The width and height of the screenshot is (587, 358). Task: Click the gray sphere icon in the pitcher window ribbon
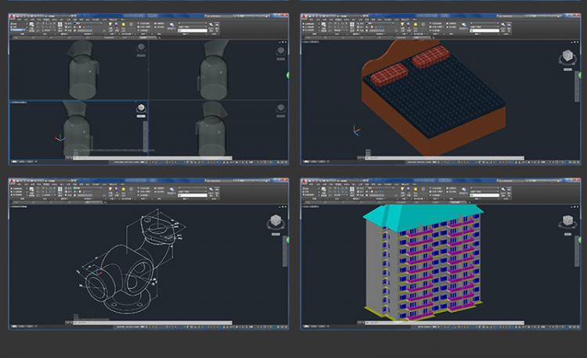tap(131, 24)
